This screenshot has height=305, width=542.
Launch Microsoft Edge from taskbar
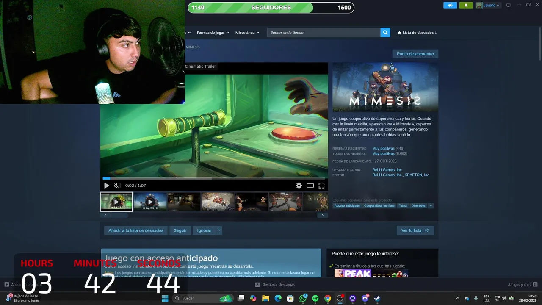point(278,298)
